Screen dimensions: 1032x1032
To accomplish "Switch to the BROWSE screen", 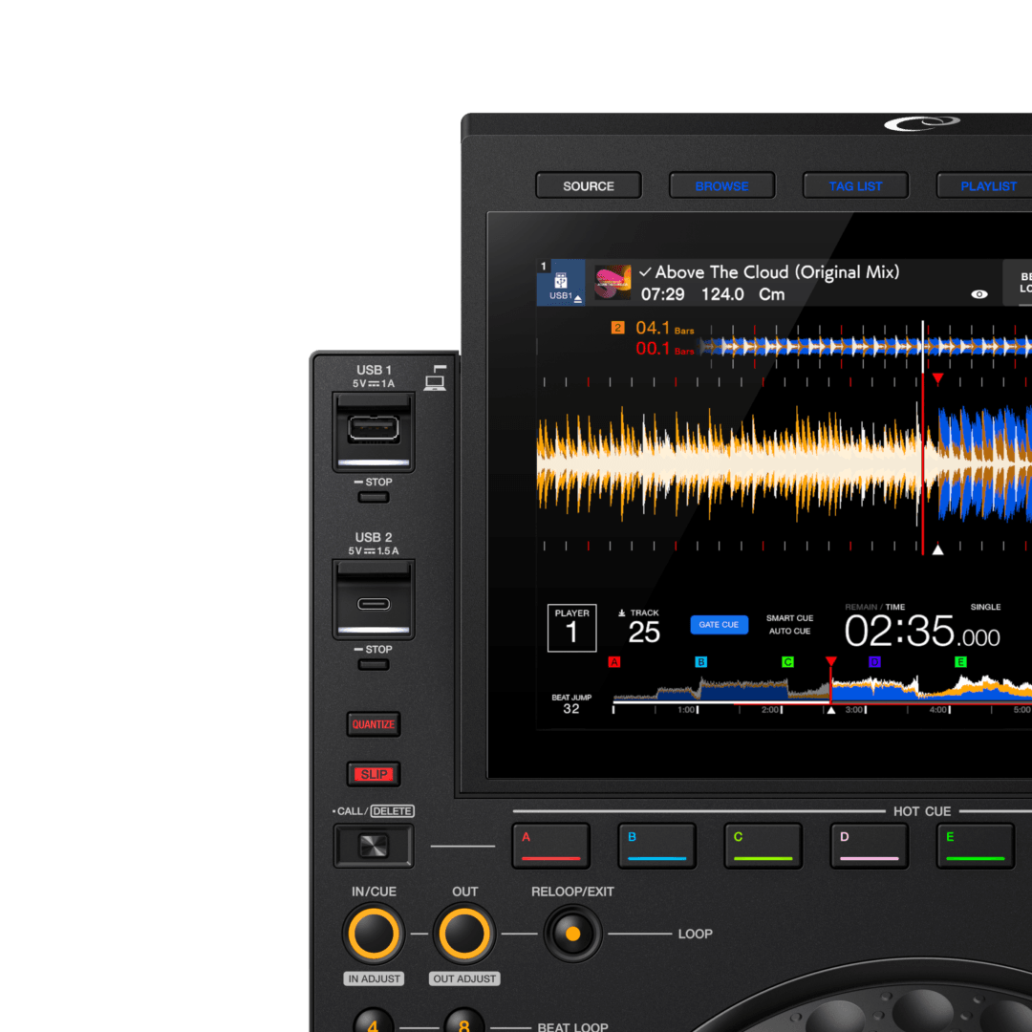I will [721, 185].
